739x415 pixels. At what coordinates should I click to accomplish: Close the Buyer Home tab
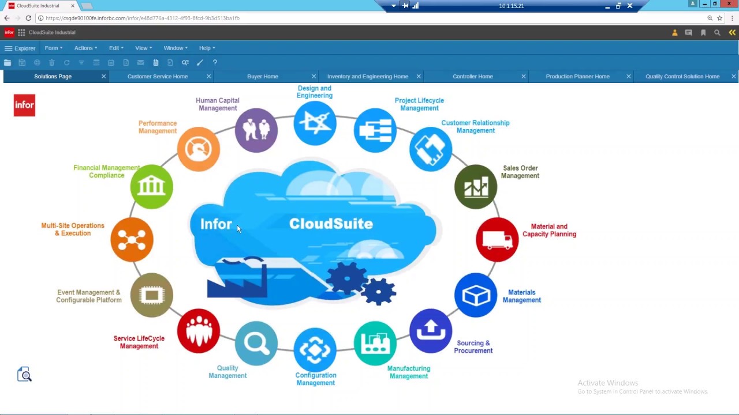point(313,76)
